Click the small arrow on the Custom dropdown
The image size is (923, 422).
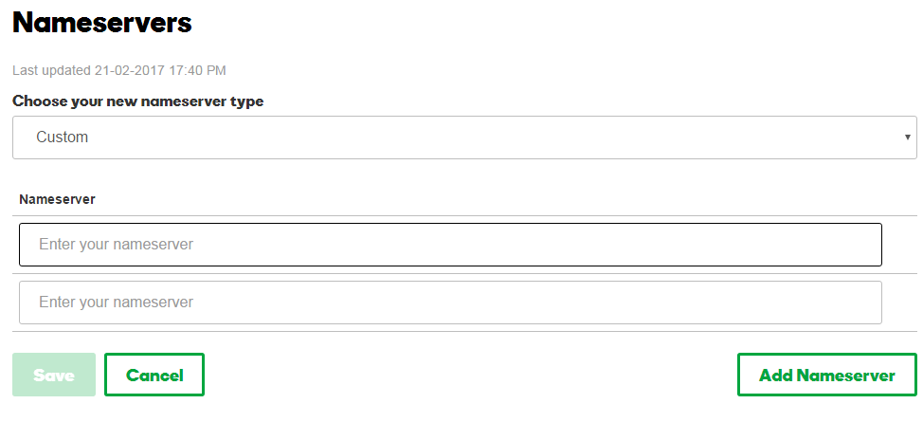[910, 138]
